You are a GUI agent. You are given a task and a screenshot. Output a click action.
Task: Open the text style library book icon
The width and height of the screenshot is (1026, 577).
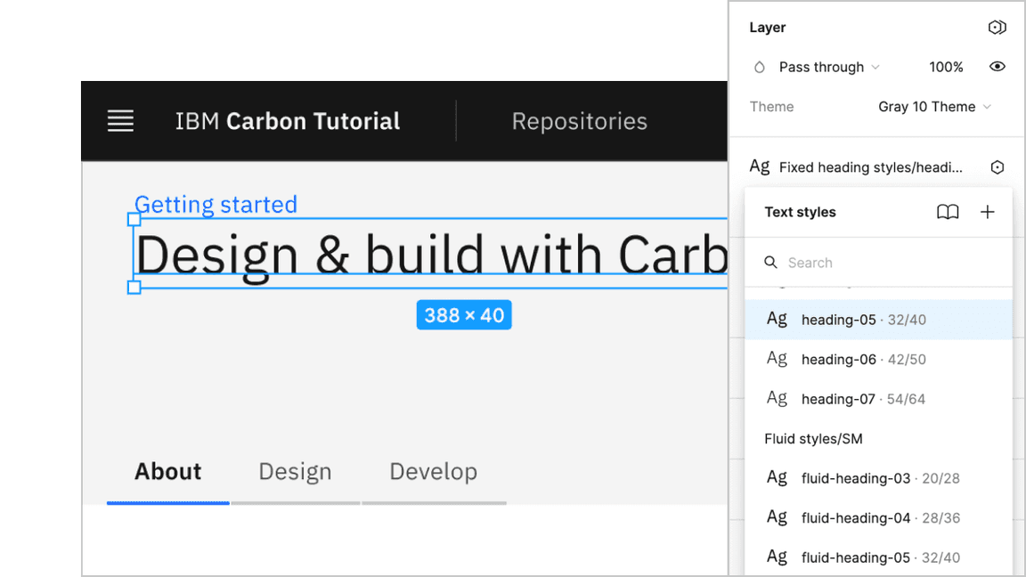click(x=948, y=212)
